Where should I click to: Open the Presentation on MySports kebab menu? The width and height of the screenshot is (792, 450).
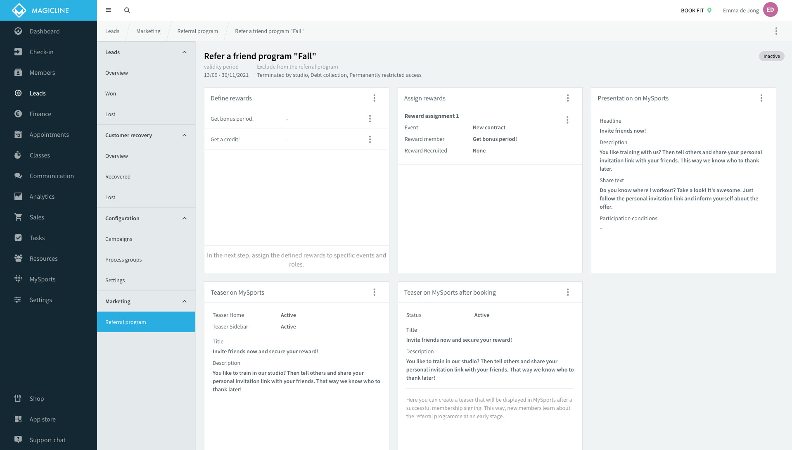pyautogui.click(x=761, y=98)
